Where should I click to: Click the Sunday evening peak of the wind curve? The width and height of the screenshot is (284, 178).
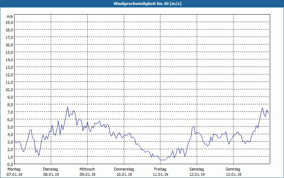[262, 108]
